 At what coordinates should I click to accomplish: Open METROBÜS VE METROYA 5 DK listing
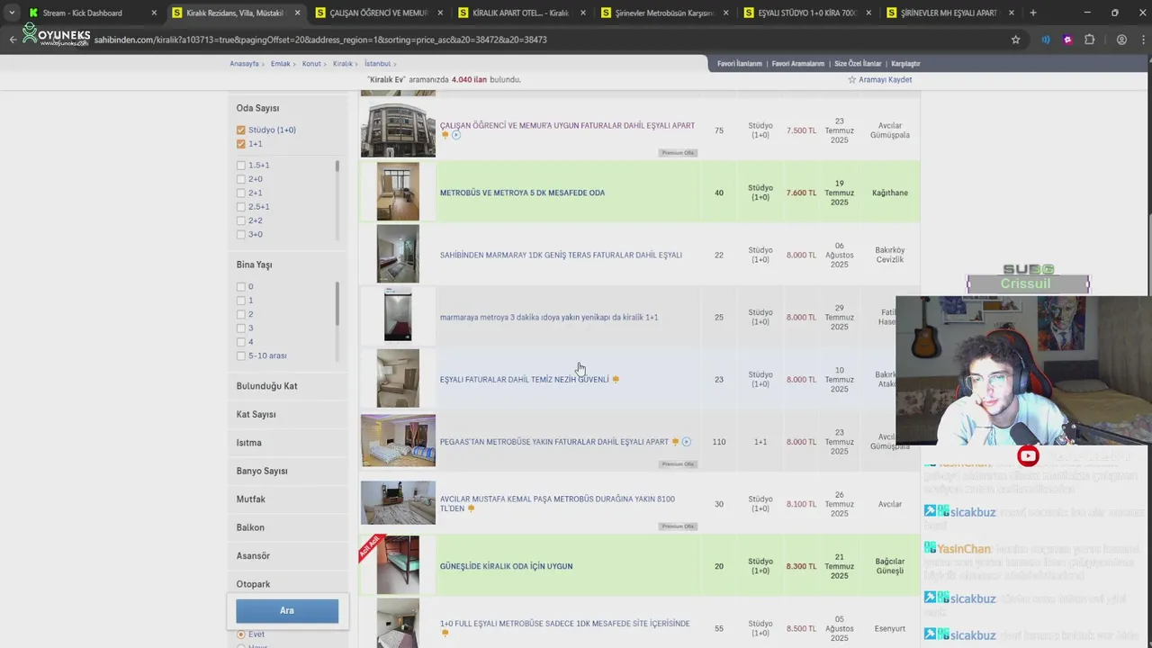[522, 193]
